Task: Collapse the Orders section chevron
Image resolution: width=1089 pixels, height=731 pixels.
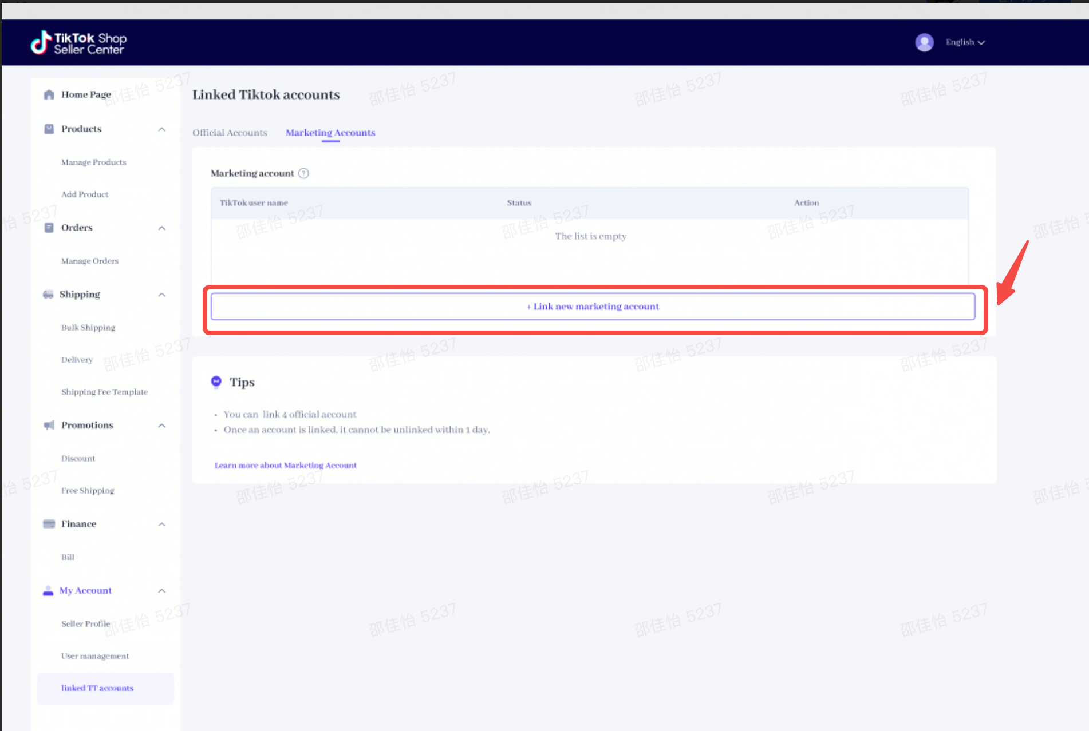Action: [162, 228]
